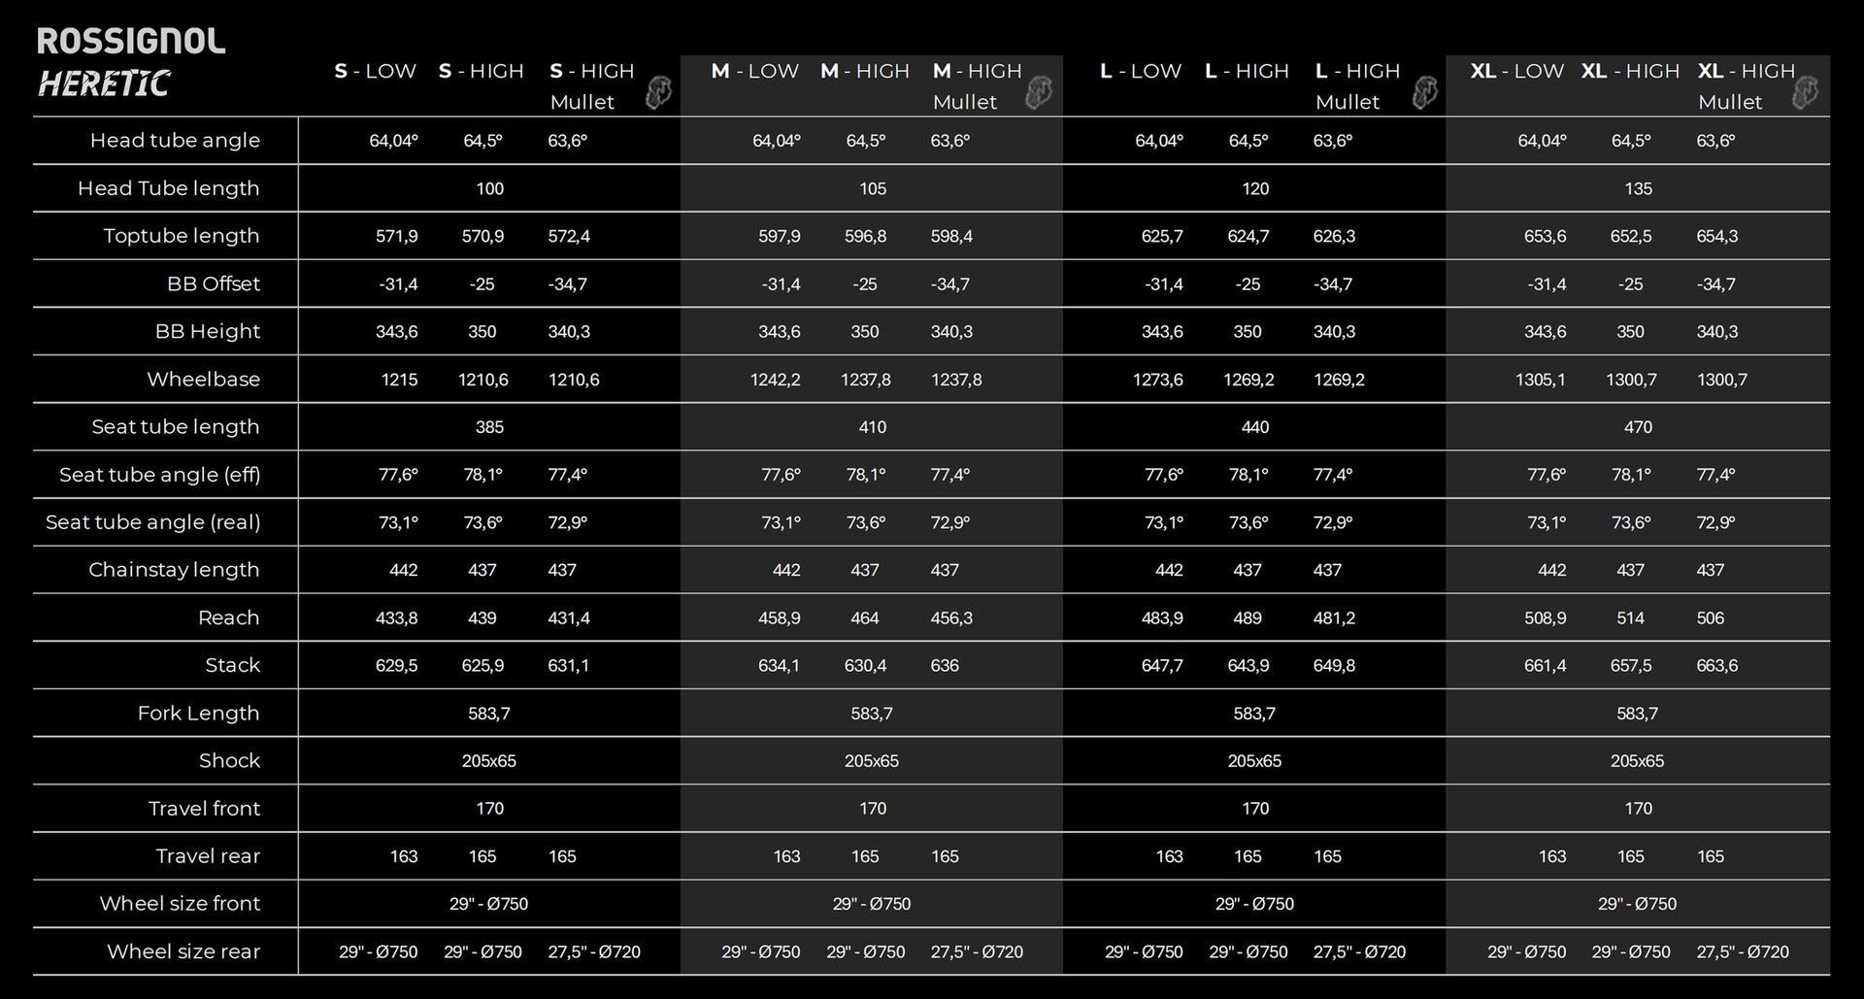Screen dimensions: 1864x999
Task: Click the Travel front row label
Action: click(x=205, y=808)
